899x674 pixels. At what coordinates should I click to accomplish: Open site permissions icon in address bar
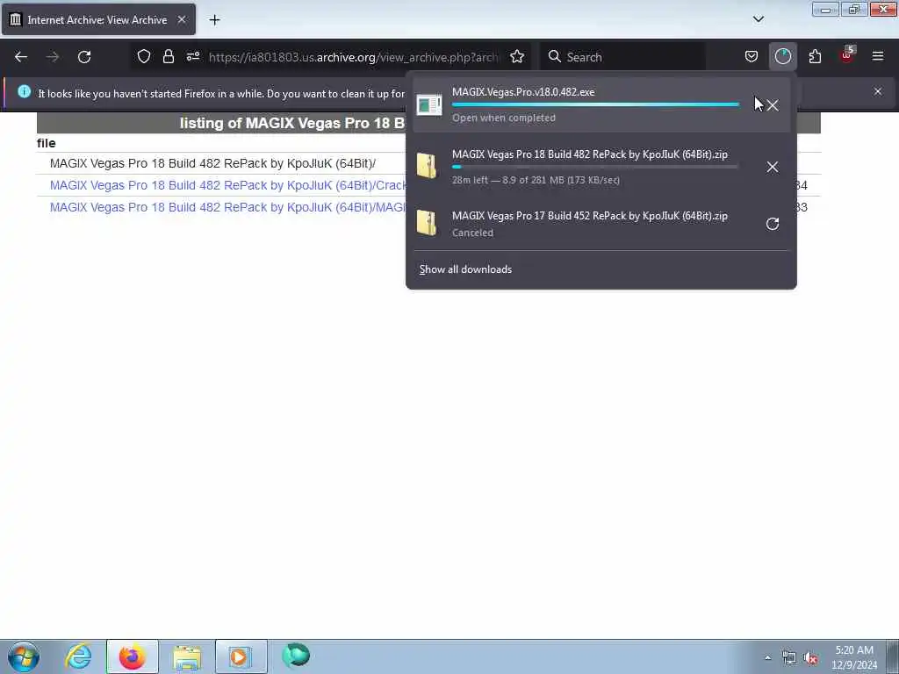pyautogui.click(x=192, y=56)
